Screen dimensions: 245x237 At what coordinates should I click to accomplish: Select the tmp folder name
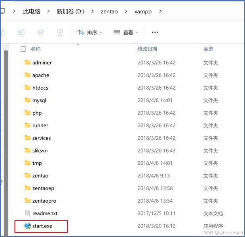[37, 164]
